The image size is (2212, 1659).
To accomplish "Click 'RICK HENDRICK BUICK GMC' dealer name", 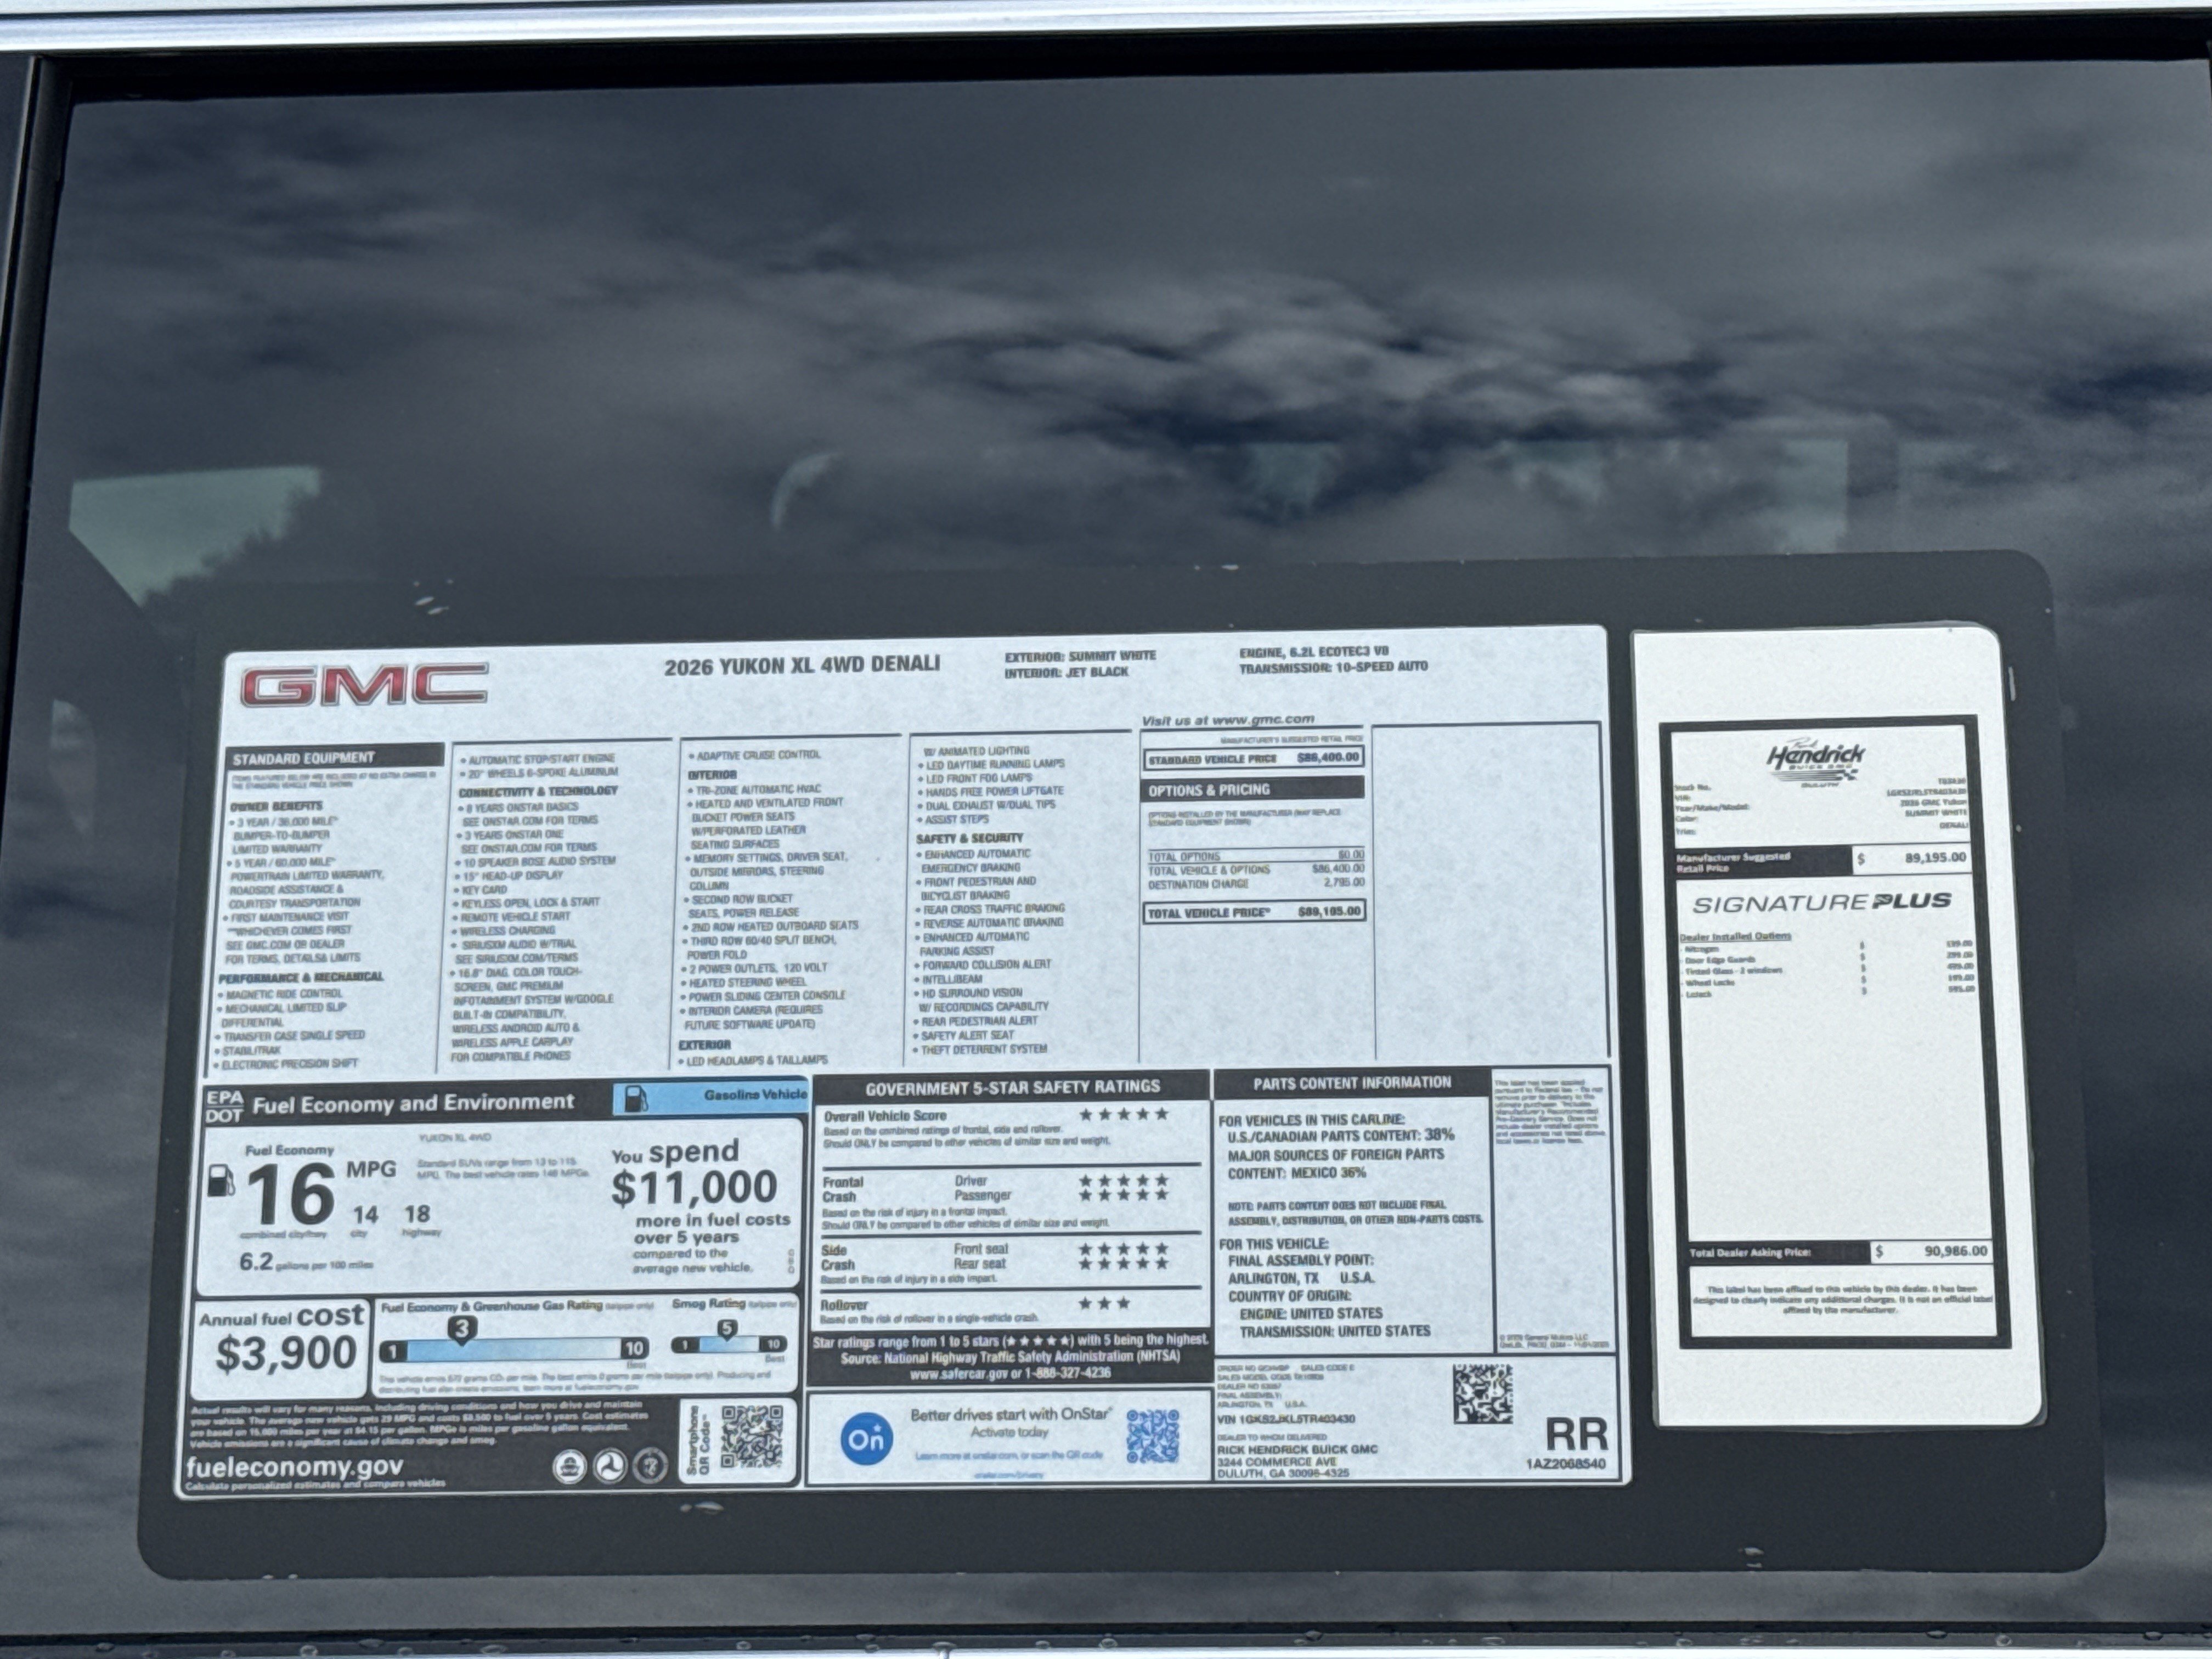I will coord(1297,1449).
